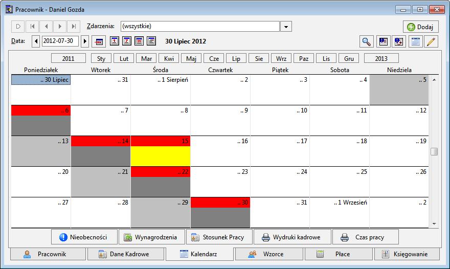Select the 1 Sierpień day cell
450x269 pixels.
[161, 89]
